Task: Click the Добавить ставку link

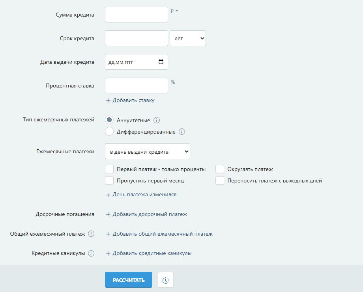Action: point(130,100)
